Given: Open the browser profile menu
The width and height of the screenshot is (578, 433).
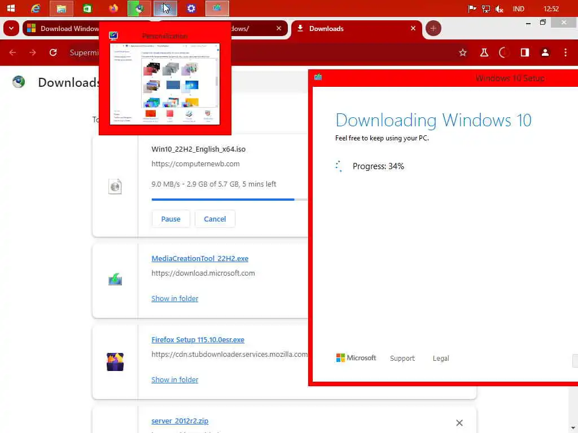Looking at the screenshot, I should coord(545,52).
